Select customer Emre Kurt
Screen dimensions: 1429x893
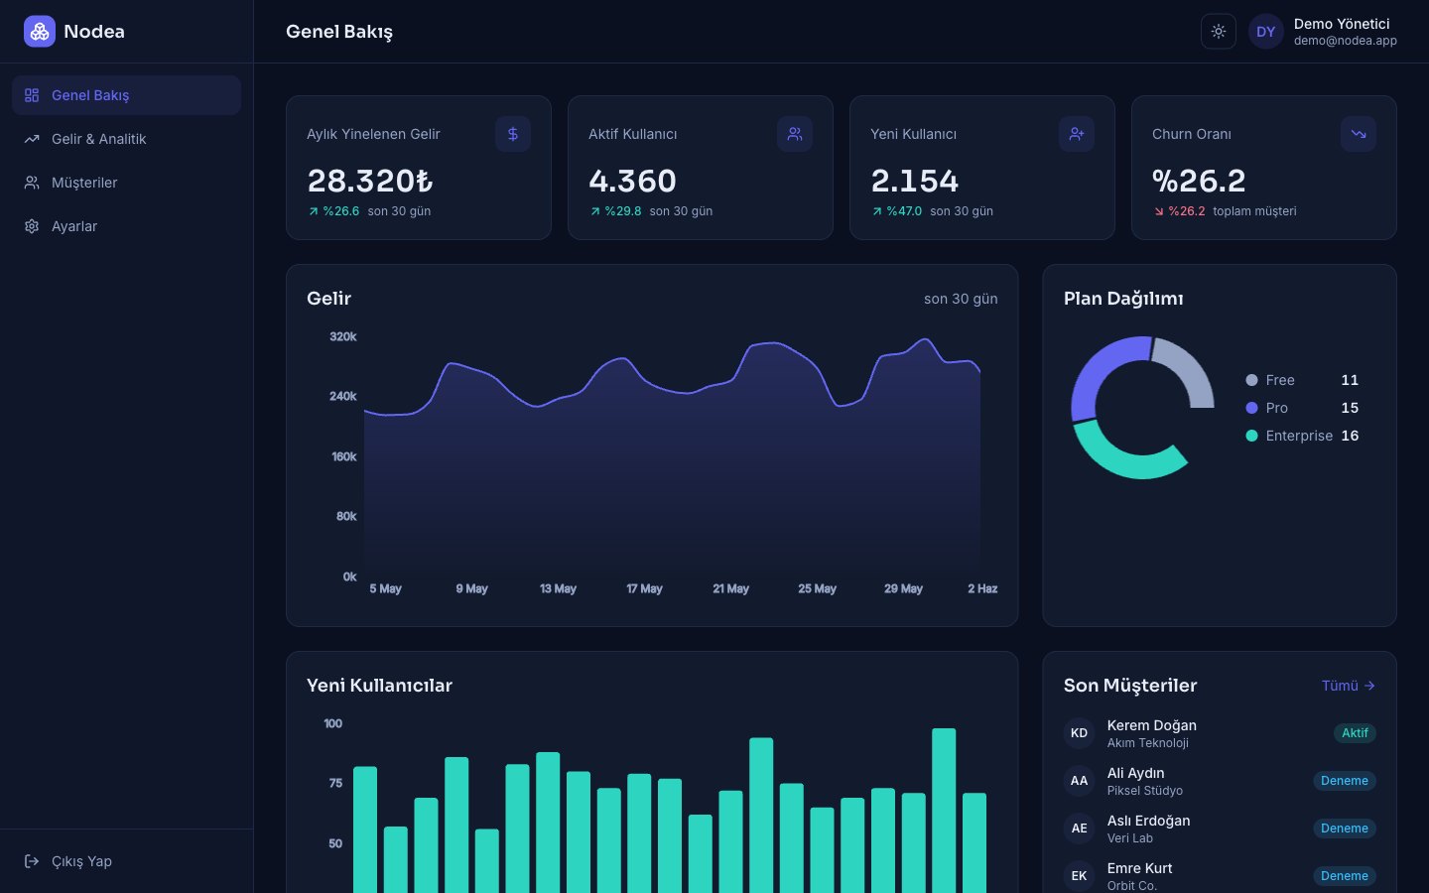point(1220,876)
